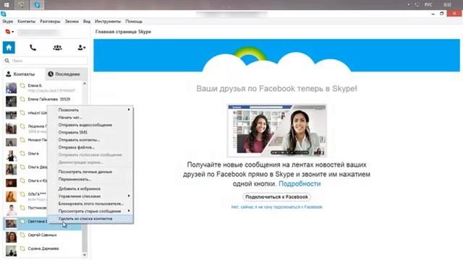Open the Инструменты menu
463x260 pixels.
108,21
